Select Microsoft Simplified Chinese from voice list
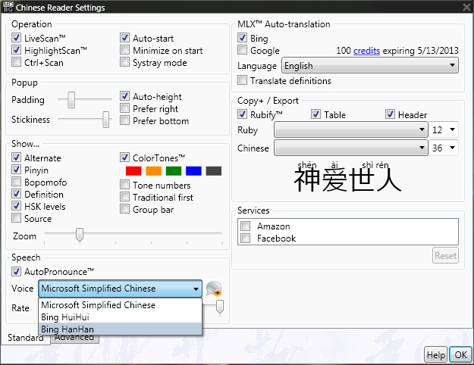The width and height of the screenshot is (474, 365). click(x=121, y=305)
